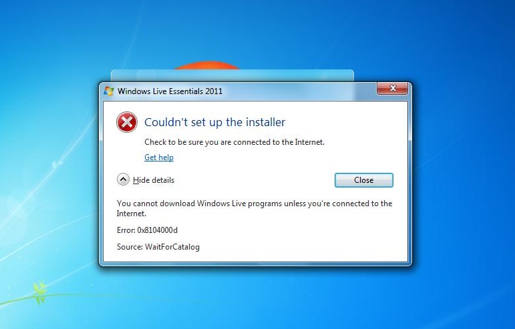Click the heading Couldn't set up the installer
Screen dimensions: 515x329
click(x=215, y=122)
